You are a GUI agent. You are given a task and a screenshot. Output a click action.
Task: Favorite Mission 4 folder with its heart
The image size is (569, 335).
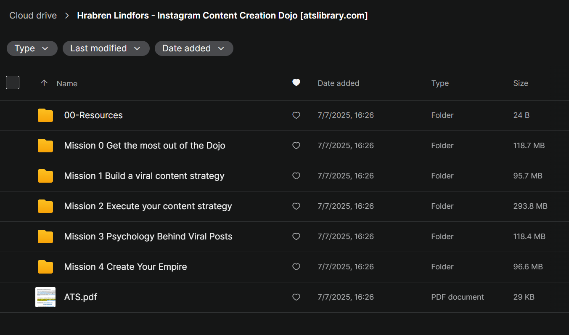point(296,267)
